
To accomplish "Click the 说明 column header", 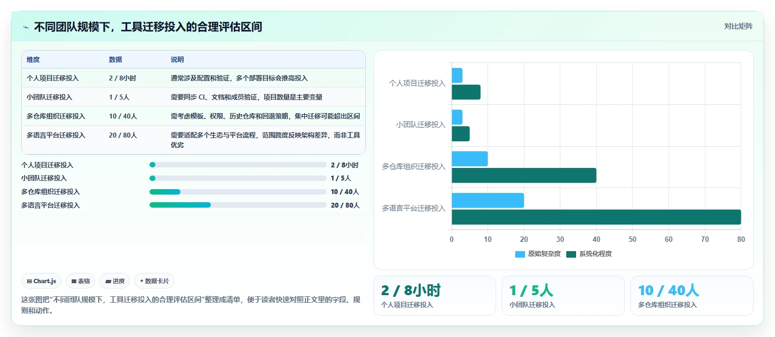I will 177,59.
